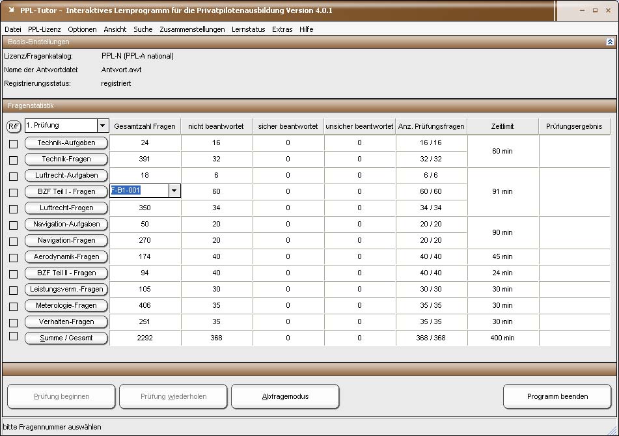Click the PPL-N (PPL-A national) catalog text
Viewport: 619px width, 436px height.
tap(137, 56)
